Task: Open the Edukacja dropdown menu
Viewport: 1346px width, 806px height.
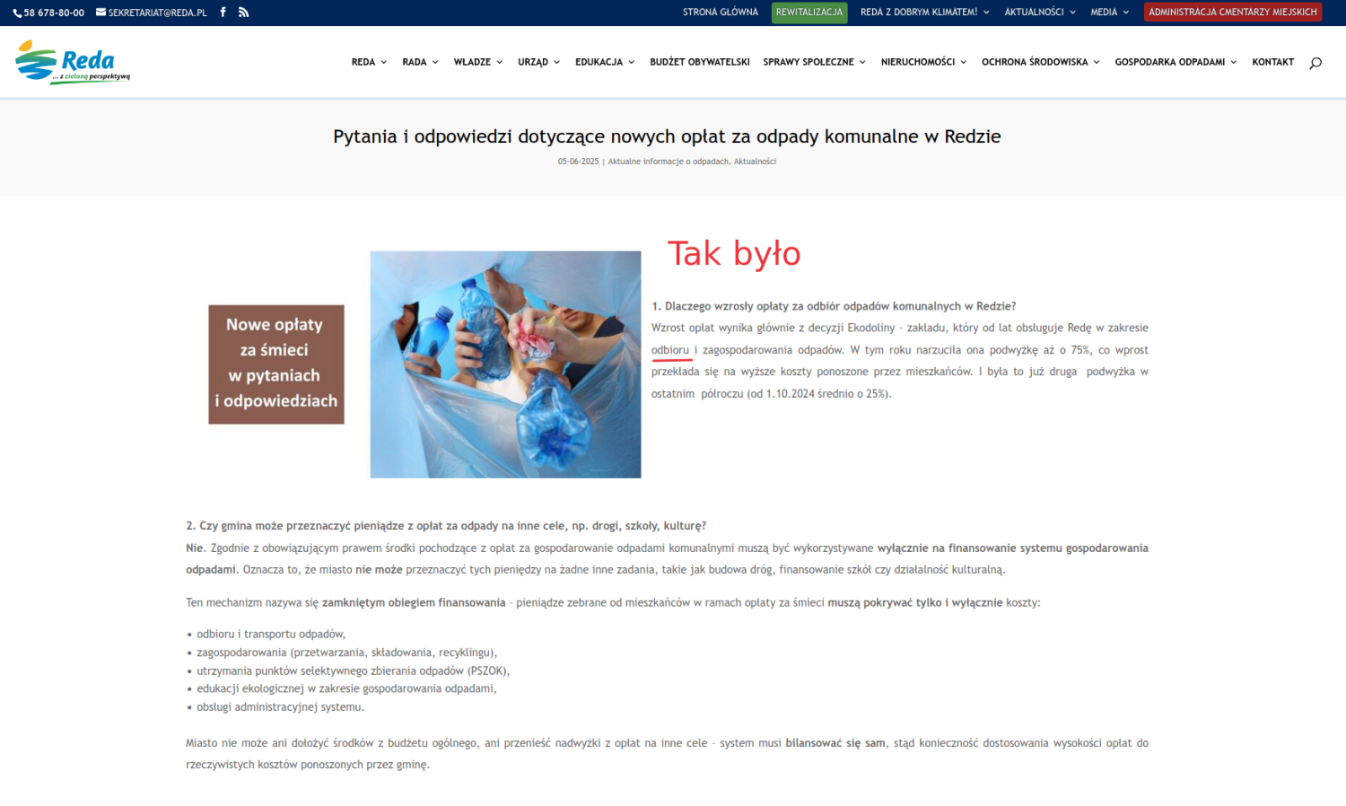Action: [x=604, y=62]
